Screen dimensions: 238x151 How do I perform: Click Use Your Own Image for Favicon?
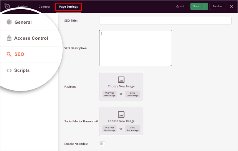109,94
